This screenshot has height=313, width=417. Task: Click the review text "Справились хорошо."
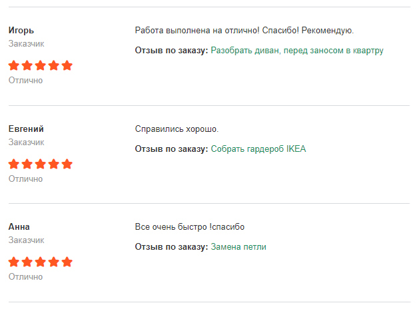click(177, 129)
